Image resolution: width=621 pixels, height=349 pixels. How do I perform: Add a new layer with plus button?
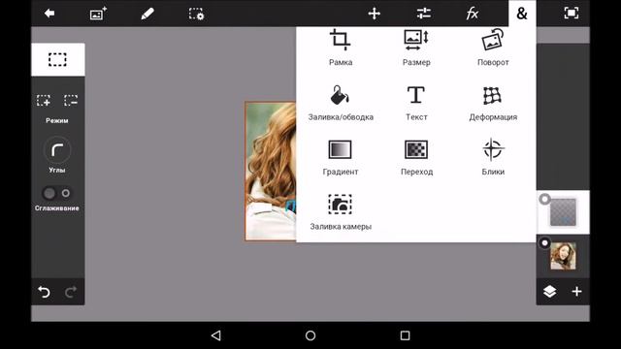(576, 292)
